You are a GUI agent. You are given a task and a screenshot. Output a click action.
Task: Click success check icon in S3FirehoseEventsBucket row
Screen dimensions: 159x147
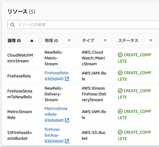tap(120, 132)
